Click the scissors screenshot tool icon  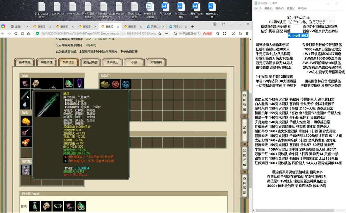pyautogui.click(x=234, y=34)
